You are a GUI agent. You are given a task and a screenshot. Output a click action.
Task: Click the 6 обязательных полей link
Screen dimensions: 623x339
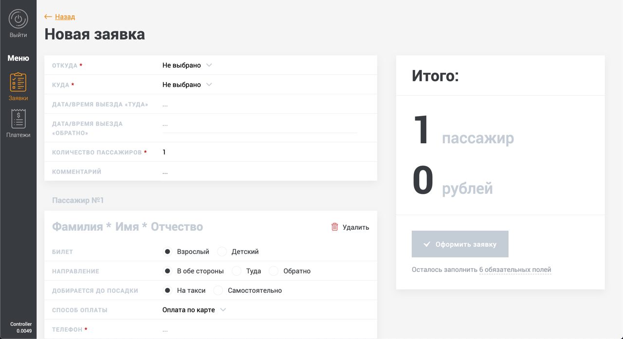[x=515, y=270]
